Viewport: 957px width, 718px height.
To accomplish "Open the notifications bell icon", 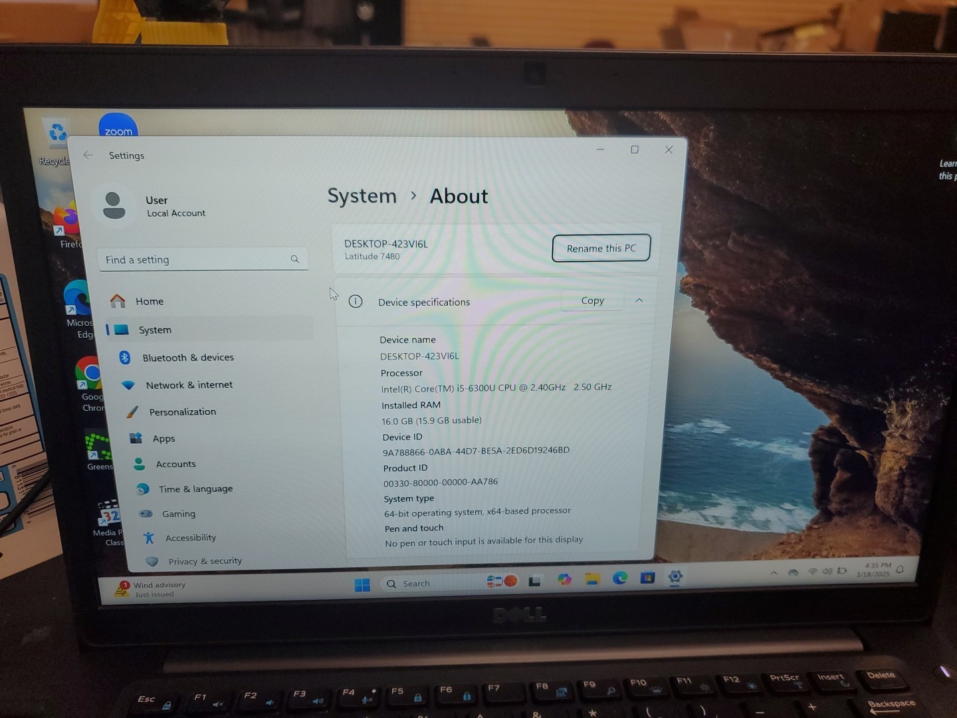I will 901,569.
